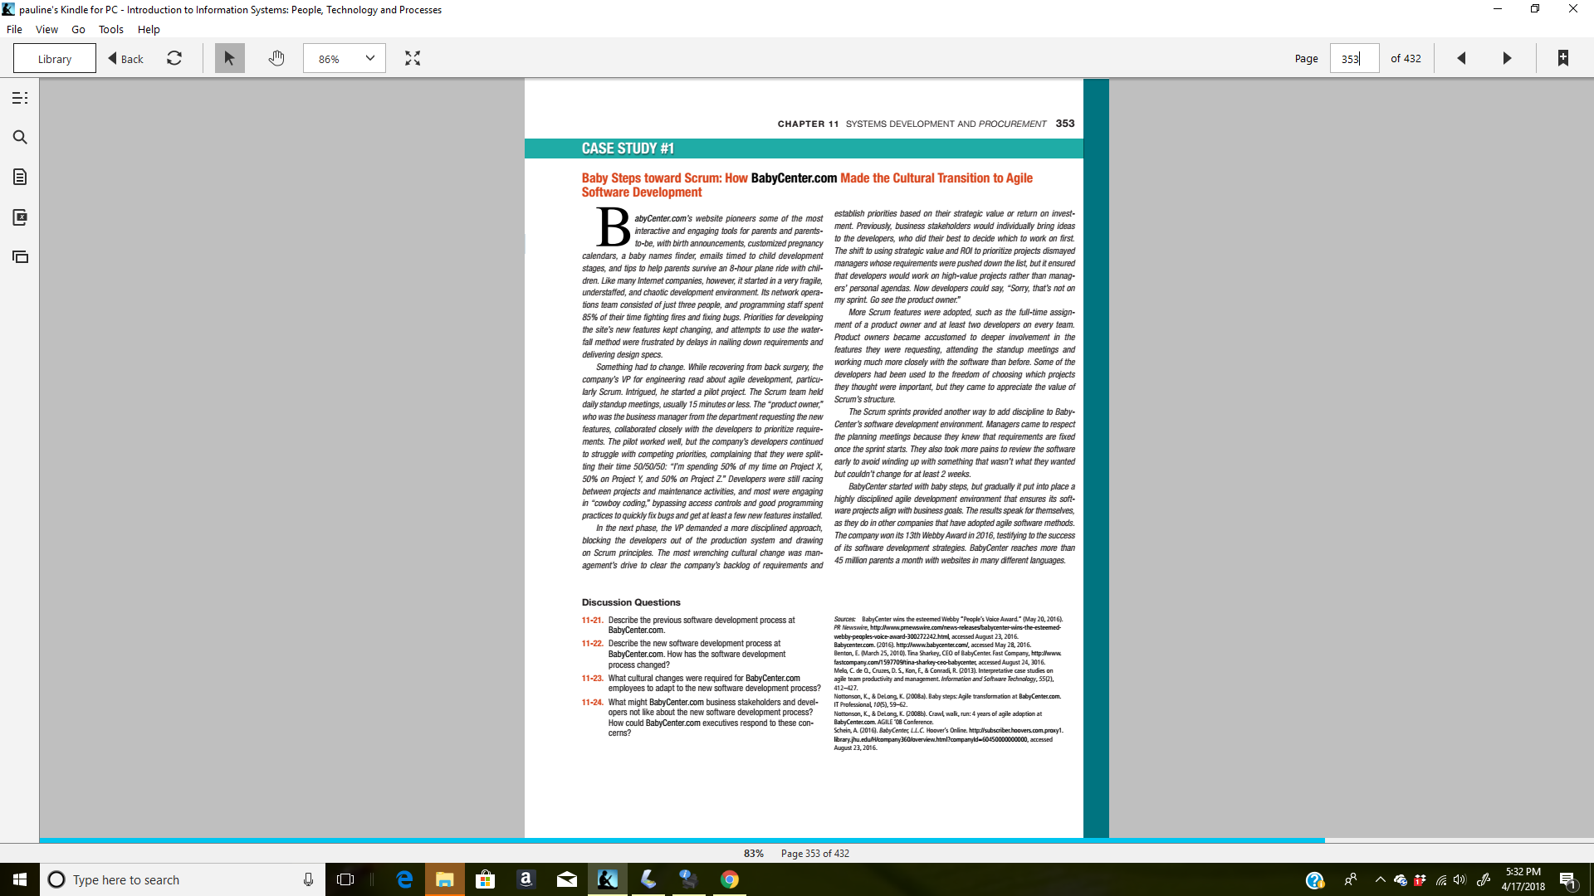The image size is (1594, 896).
Task: Click the search magnifier icon in sidebar
Action: (20, 138)
